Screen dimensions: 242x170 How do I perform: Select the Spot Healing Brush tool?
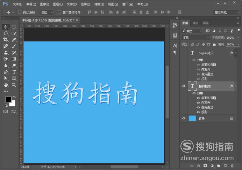[6, 46]
